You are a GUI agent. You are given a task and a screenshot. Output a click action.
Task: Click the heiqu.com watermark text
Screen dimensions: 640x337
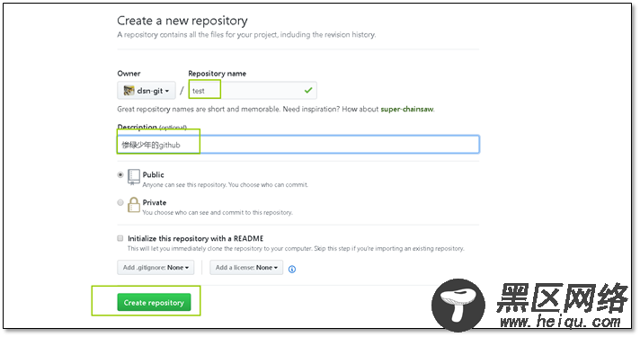coord(560,322)
